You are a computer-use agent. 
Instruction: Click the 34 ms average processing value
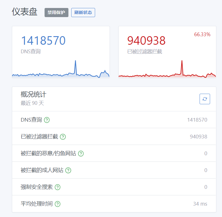coord(200,204)
